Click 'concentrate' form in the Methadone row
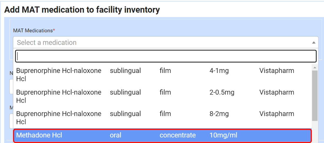Image resolution: width=324 pixels, height=143 pixels. [177, 135]
